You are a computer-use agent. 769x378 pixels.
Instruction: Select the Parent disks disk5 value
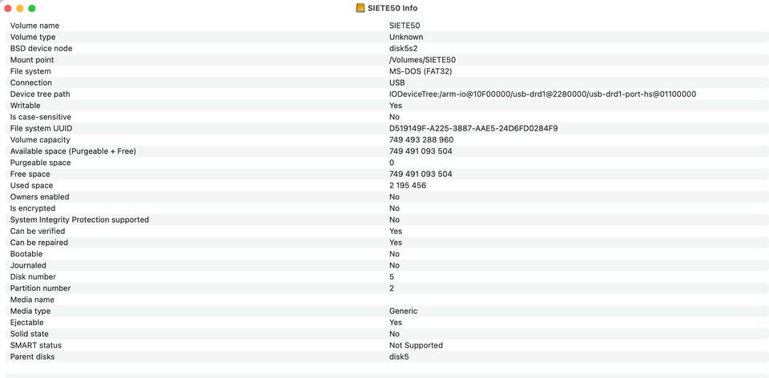pos(399,357)
